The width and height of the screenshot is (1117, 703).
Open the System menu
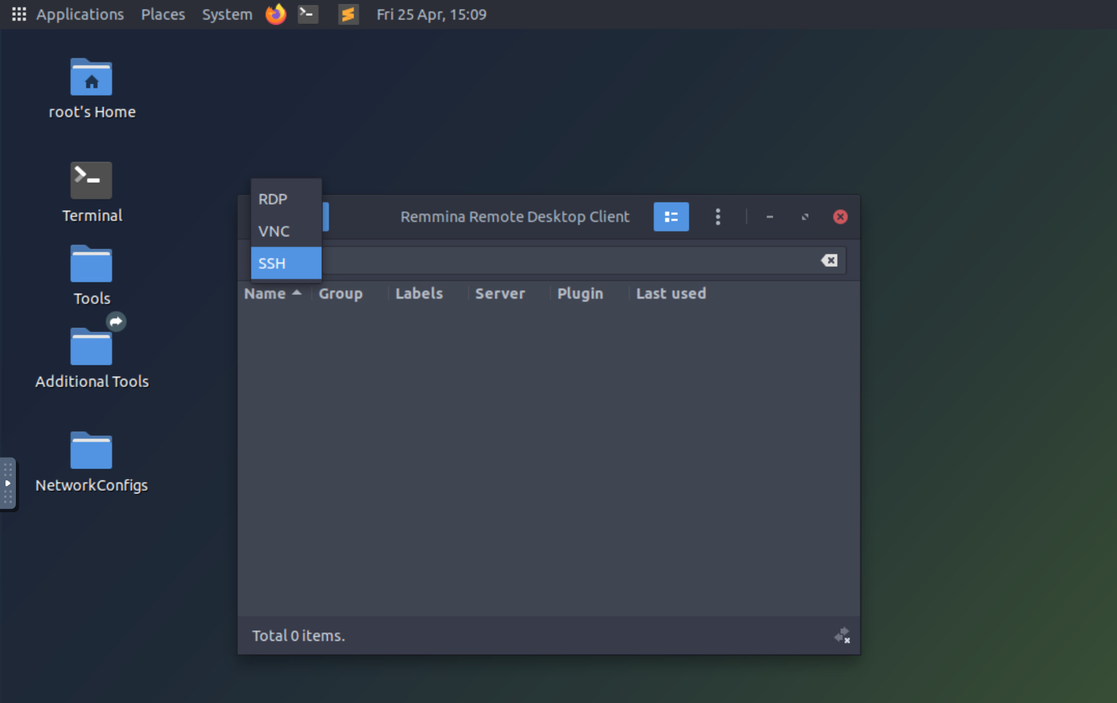click(227, 15)
